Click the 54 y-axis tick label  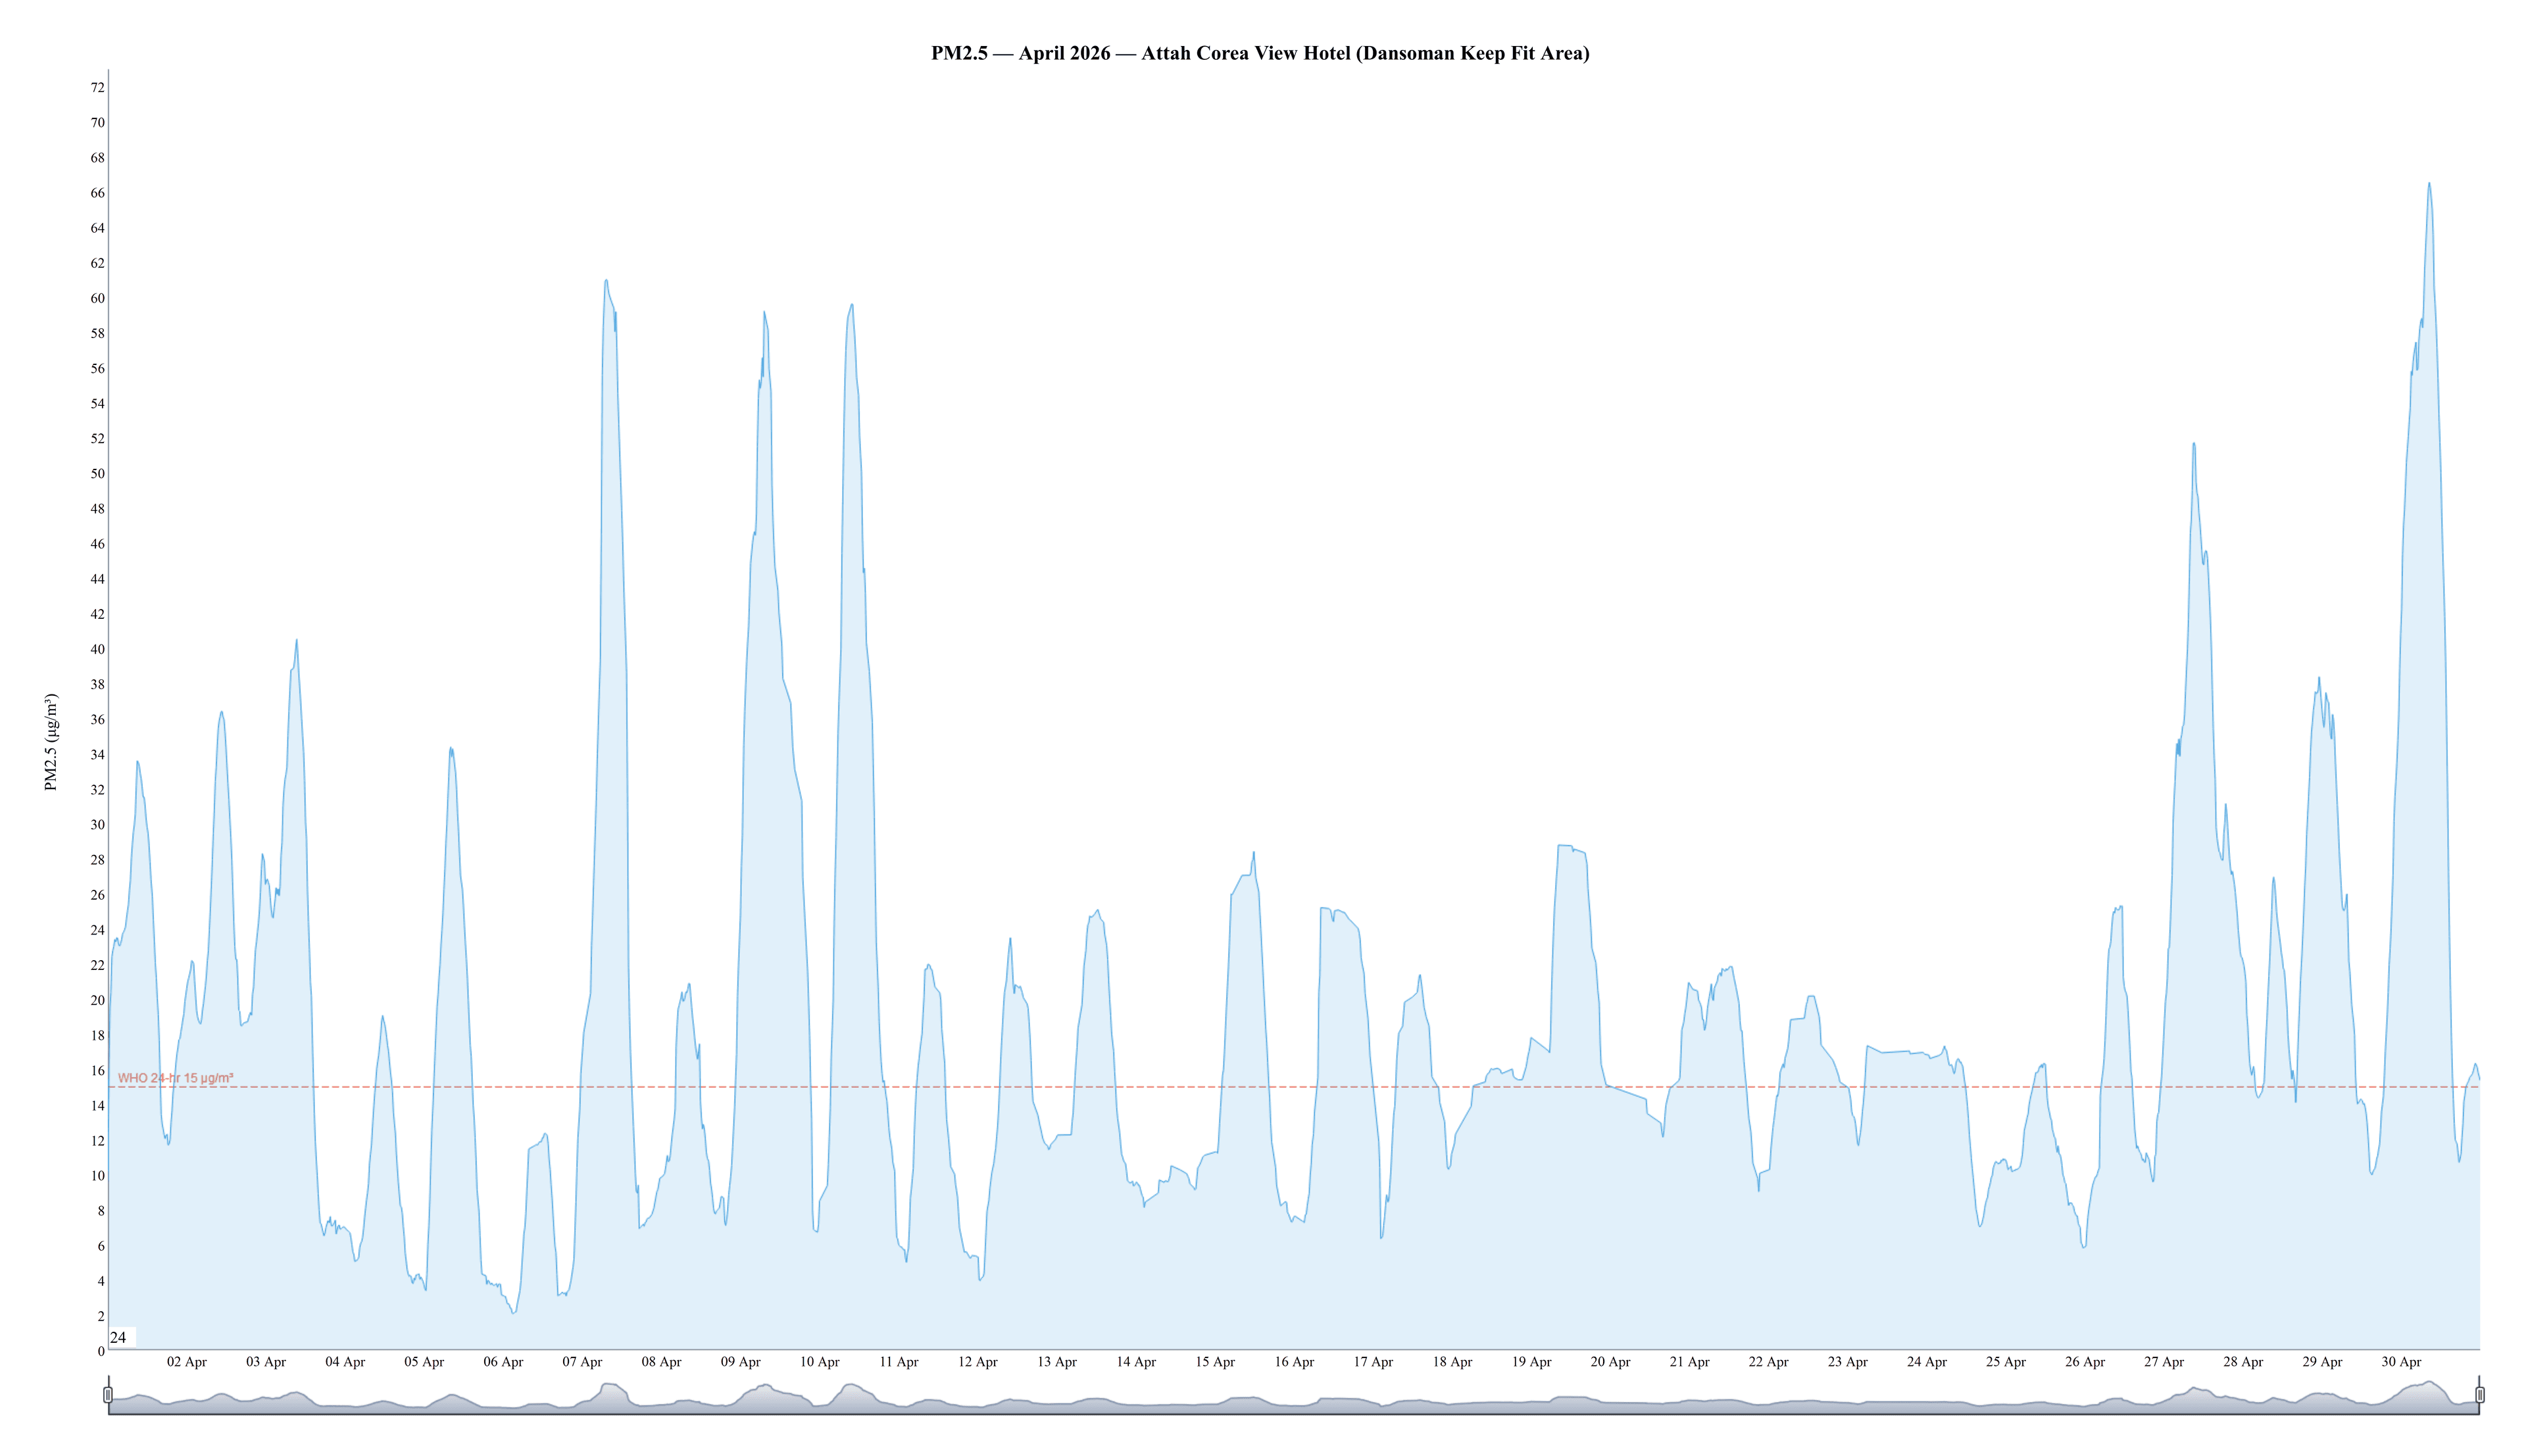point(97,404)
